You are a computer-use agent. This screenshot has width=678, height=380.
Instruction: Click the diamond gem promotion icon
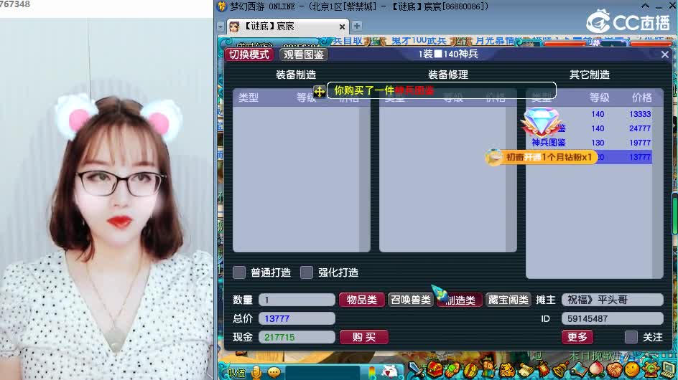pos(541,122)
